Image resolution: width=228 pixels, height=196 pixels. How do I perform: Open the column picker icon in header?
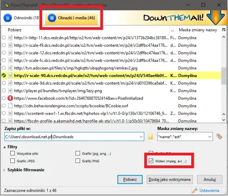coord(224,30)
